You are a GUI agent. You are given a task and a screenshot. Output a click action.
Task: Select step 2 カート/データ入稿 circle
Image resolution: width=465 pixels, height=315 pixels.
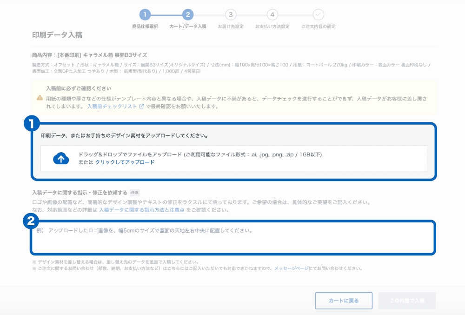point(188,14)
